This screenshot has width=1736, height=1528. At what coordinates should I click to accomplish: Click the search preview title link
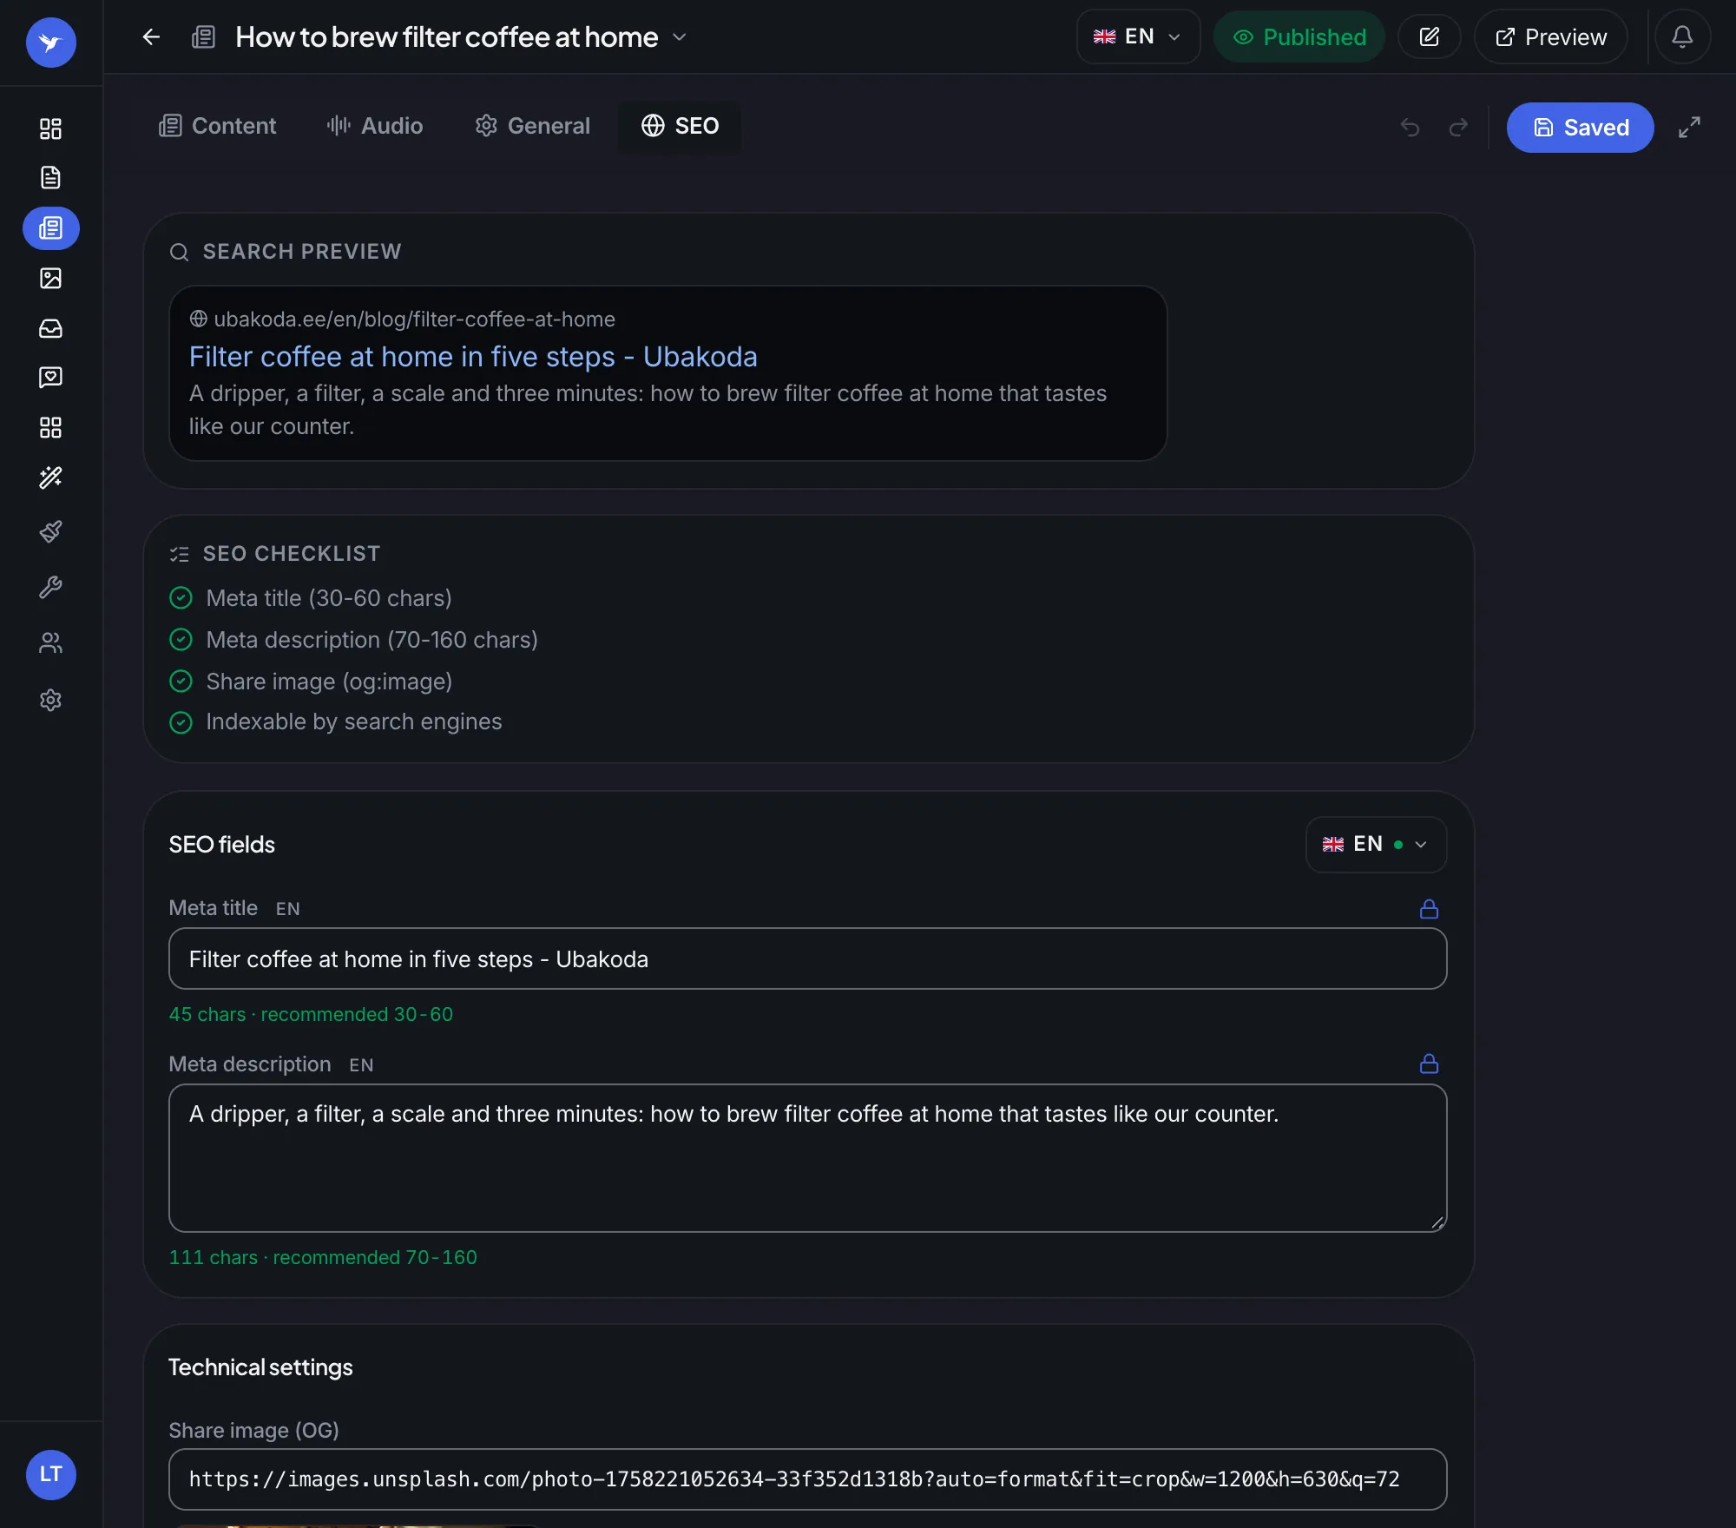473,357
